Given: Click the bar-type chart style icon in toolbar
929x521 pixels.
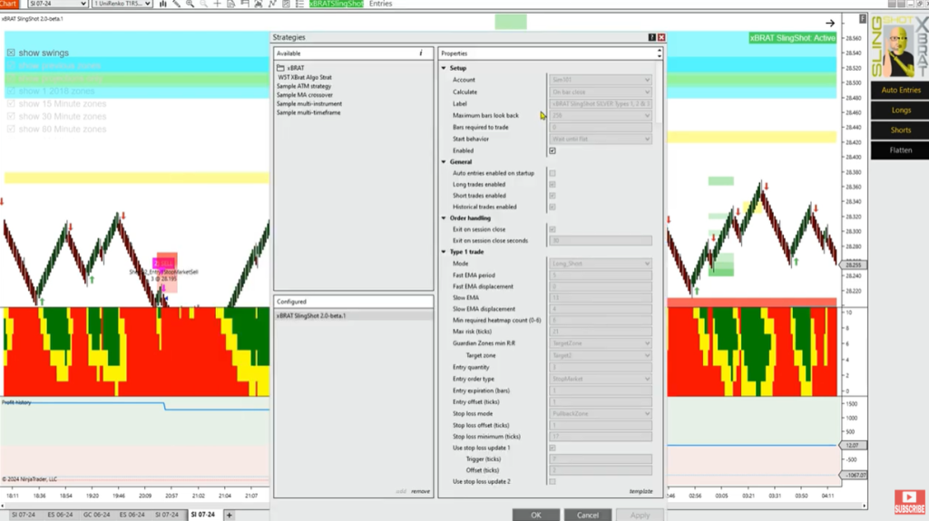Looking at the screenshot, I should coord(163,4).
